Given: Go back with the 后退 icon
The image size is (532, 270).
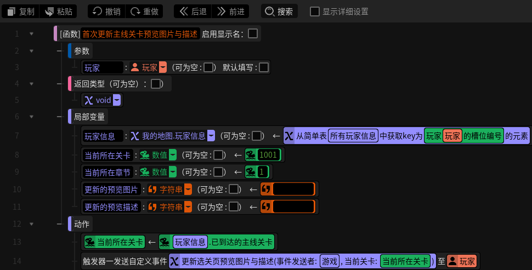Looking at the screenshot, I should (x=184, y=11).
